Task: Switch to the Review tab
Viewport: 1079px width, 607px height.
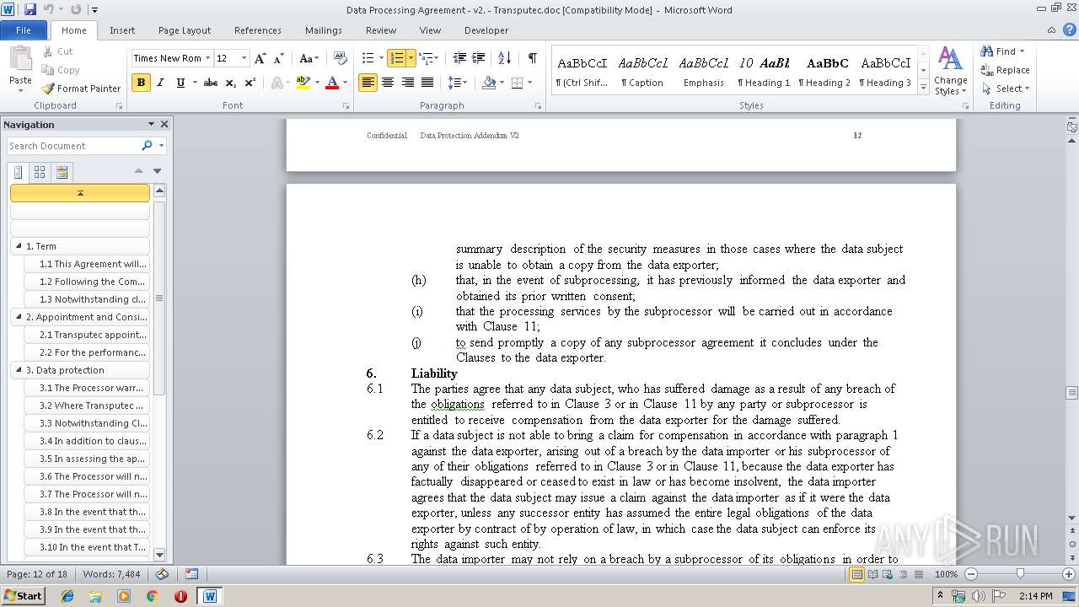Action: (x=381, y=30)
